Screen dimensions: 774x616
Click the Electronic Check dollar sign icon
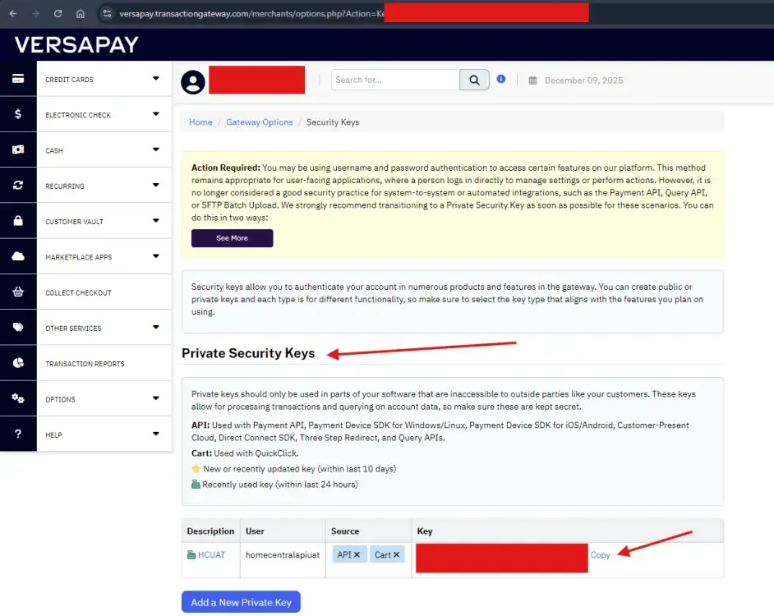point(18,114)
